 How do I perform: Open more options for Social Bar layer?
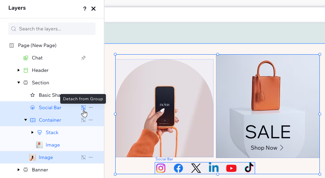[91, 107]
